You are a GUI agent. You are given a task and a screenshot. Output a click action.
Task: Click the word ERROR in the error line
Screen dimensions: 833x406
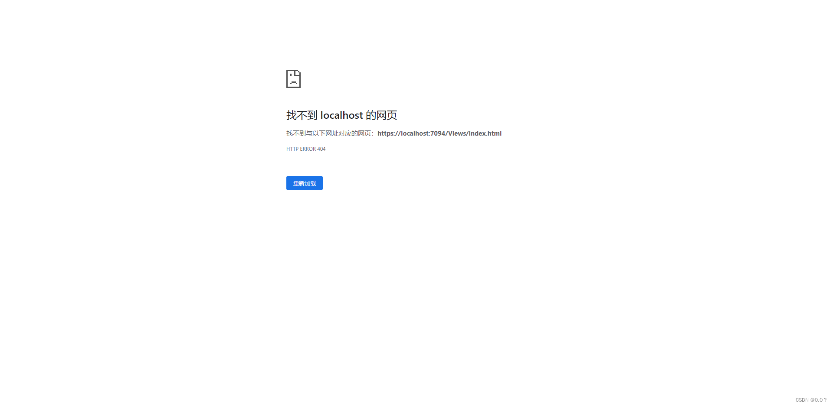(x=308, y=149)
